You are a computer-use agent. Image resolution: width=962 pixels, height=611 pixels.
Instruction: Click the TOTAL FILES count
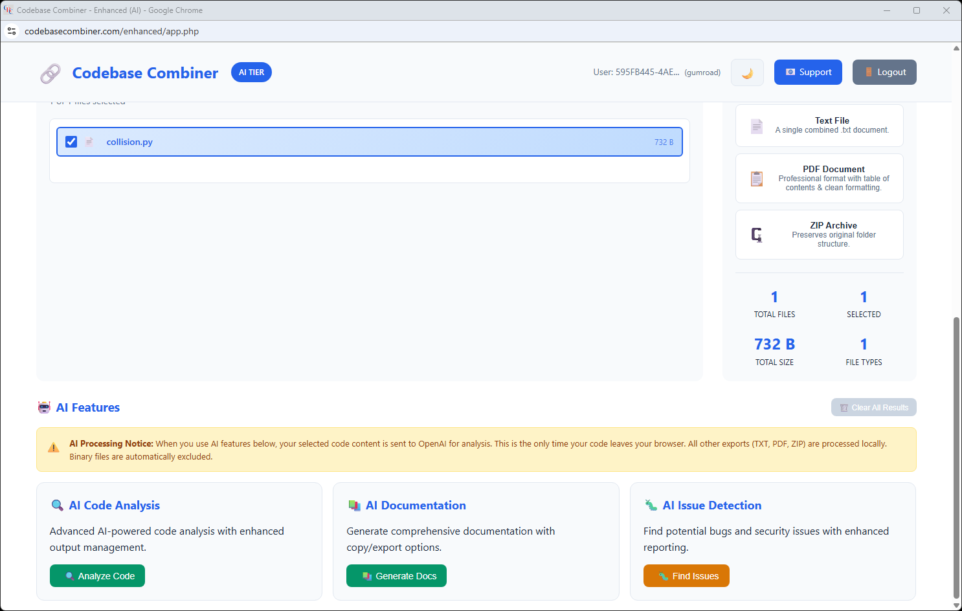[774, 297]
